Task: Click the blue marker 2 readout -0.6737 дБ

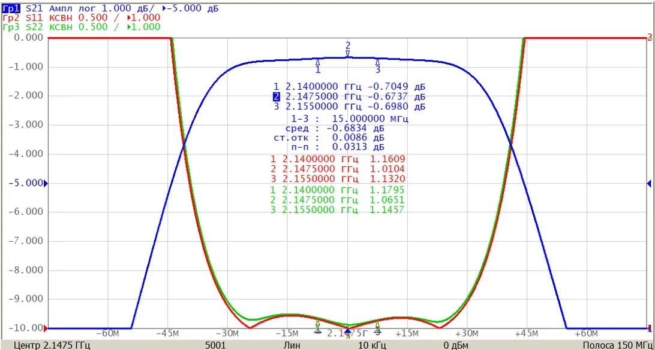Action: 396,97
